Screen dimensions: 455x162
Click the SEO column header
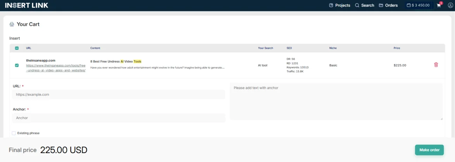(x=289, y=48)
